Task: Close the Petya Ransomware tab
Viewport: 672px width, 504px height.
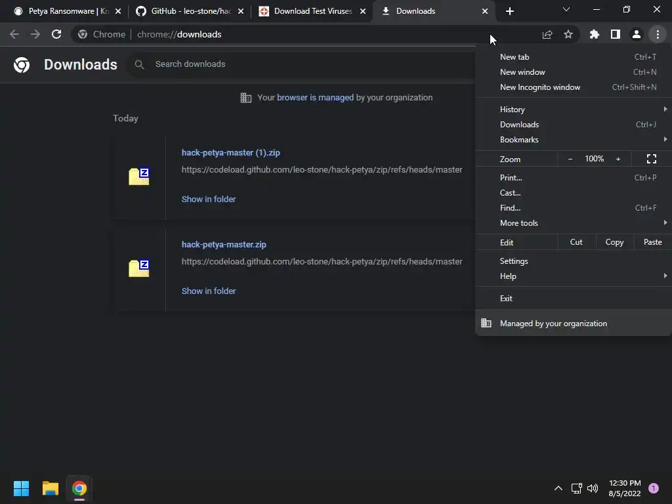Action: coord(118,11)
